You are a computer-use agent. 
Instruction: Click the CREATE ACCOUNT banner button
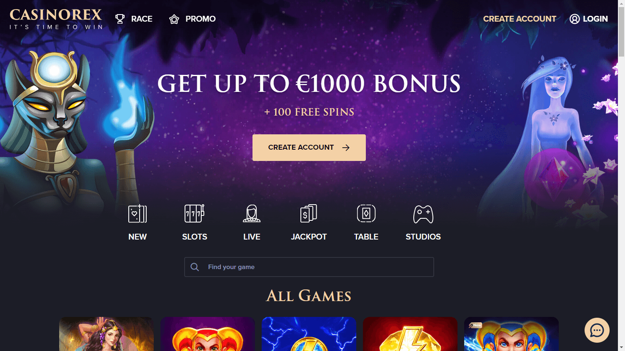click(x=309, y=148)
